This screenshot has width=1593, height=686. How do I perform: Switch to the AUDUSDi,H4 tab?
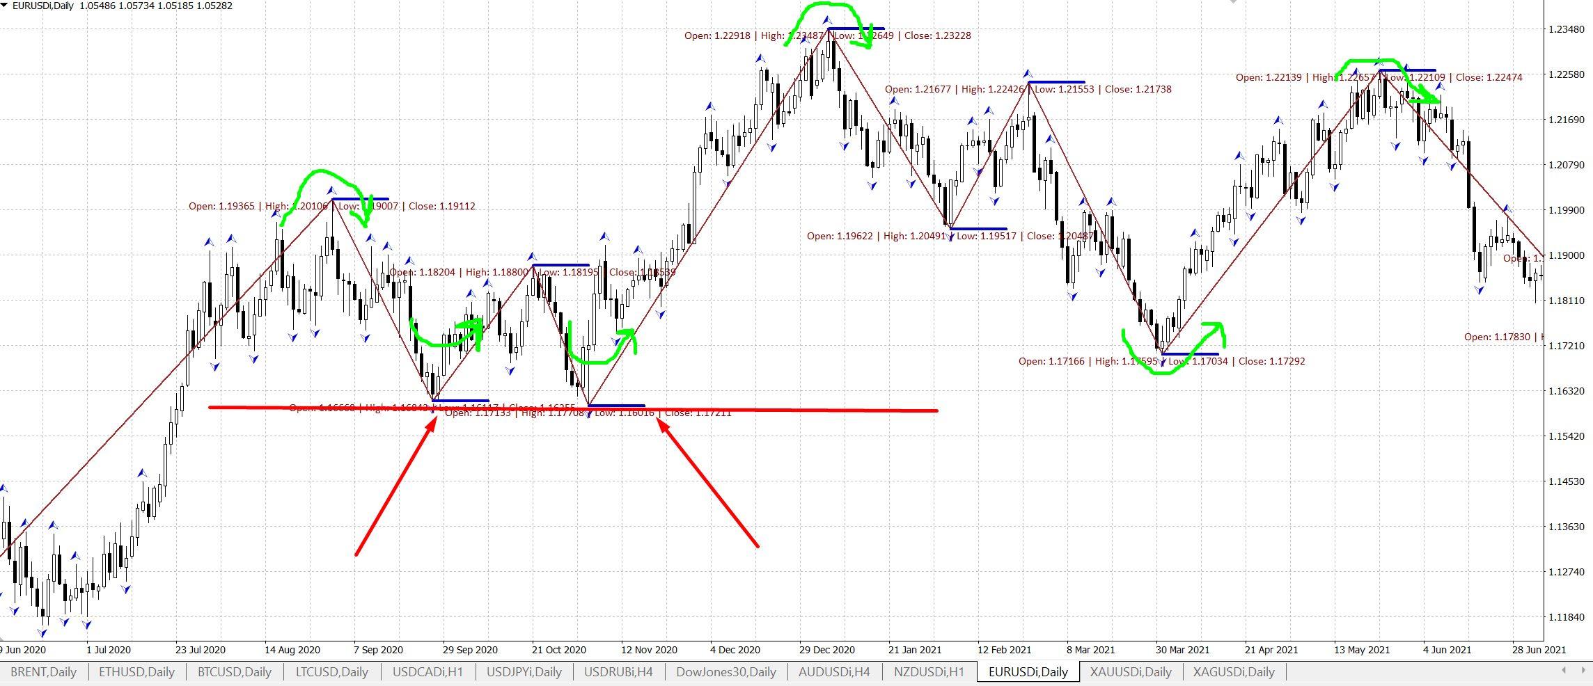point(834,671)
